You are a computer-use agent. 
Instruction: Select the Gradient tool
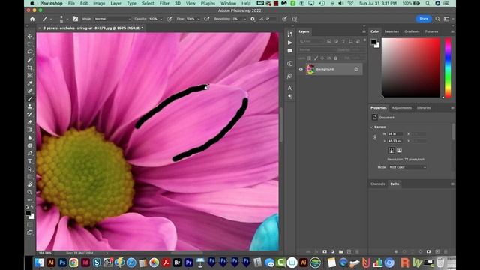30,130
